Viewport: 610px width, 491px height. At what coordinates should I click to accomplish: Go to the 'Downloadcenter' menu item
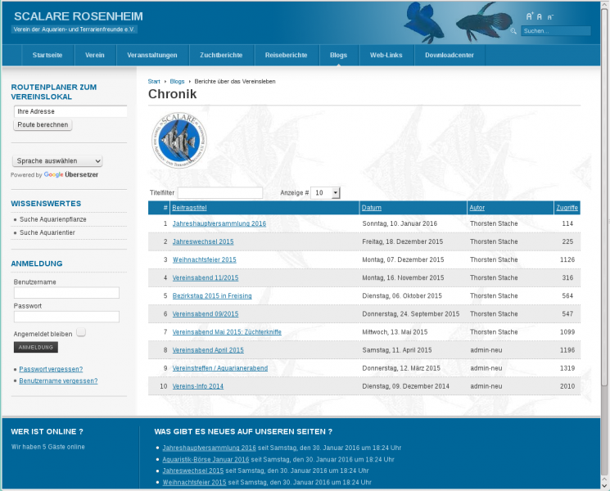pyautogui.click(x=450, y=56)
